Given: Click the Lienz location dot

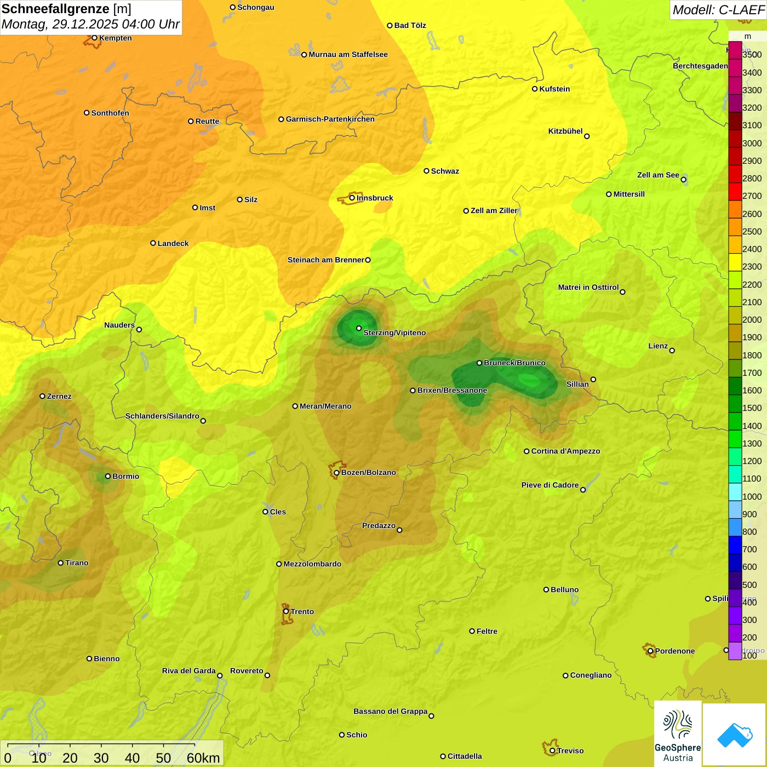Looking at the screenshot, I should point(672,351).
